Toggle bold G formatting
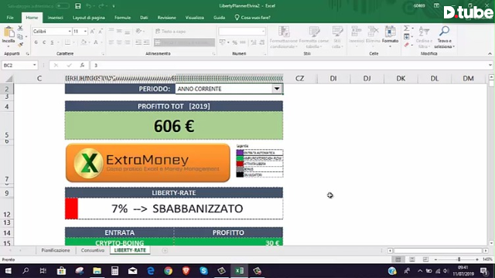The height and width of the screenshot is (278, 495). tap(36, 42)
